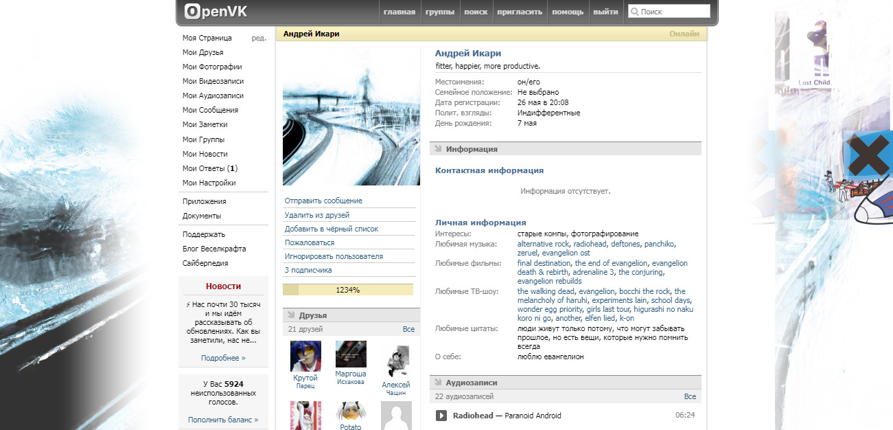The image size is (893, 430).
Task: Play Radiohead Paranoid Android track
Action: [441, 416]
